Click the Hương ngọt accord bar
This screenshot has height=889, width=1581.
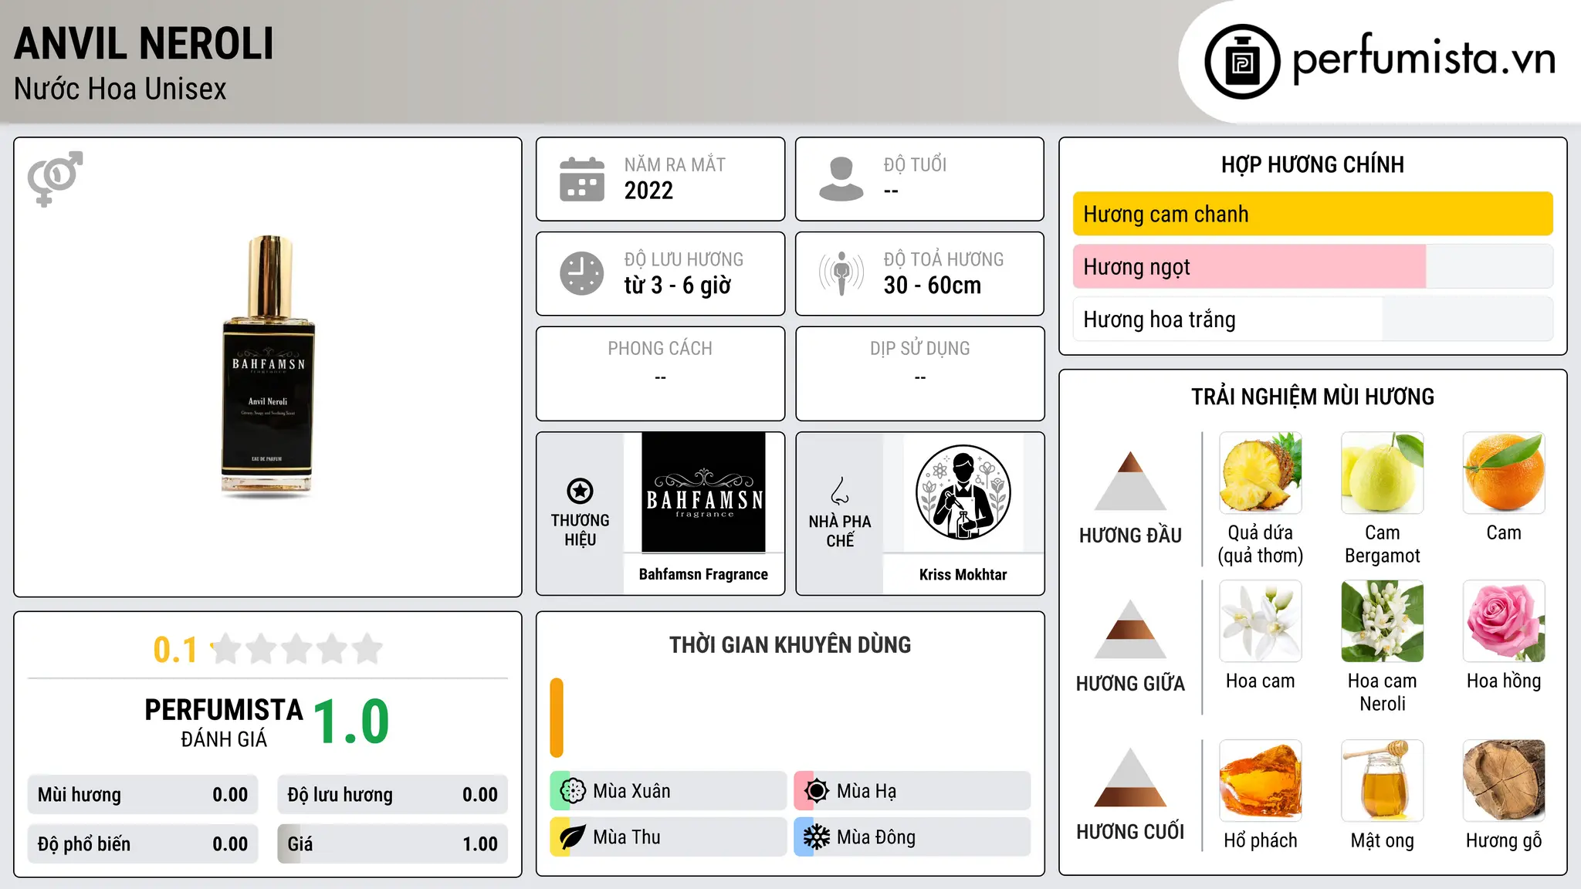pos(1313,266)
